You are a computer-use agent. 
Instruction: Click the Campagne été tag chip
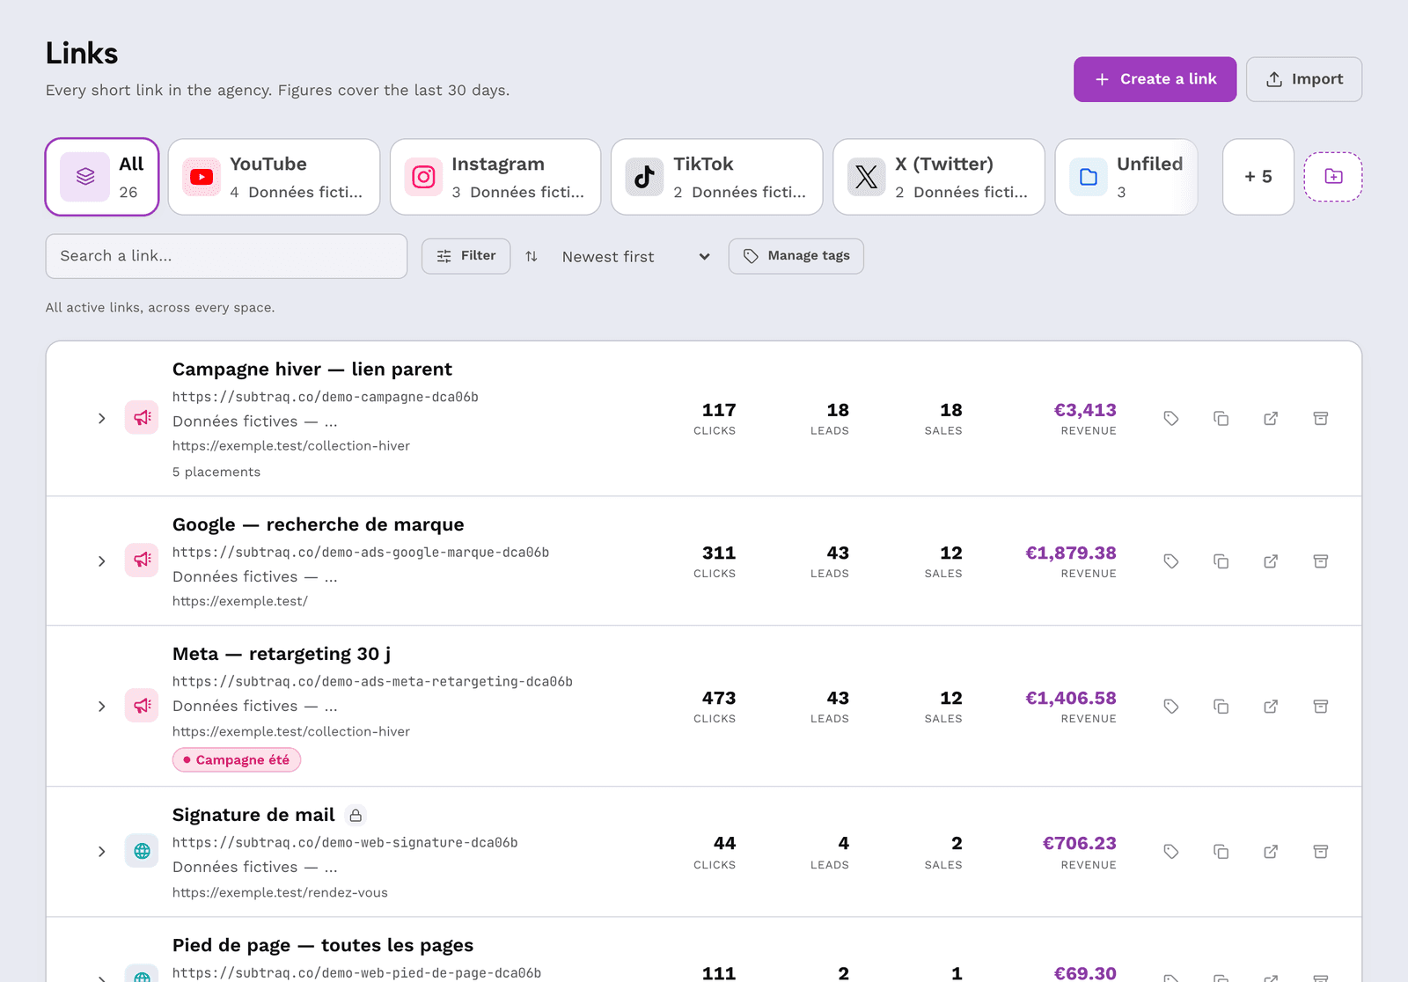[237, 760]
